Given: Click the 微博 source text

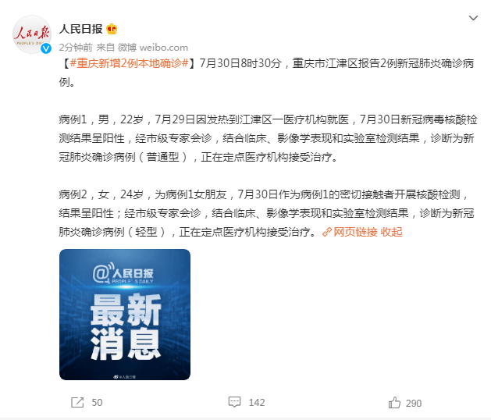Looking at the screenshot, I should 127,48.
